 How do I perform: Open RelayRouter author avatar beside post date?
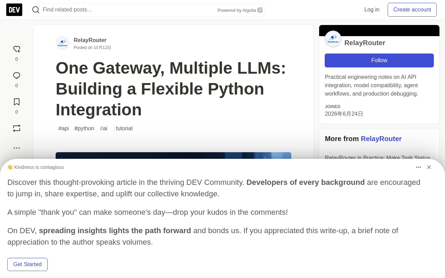tap(63, 43)
